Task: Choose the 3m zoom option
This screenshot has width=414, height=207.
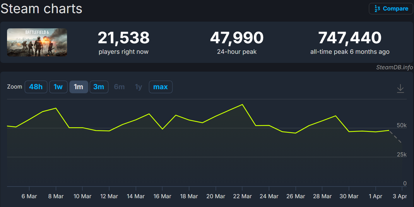Action: [99, 87]
